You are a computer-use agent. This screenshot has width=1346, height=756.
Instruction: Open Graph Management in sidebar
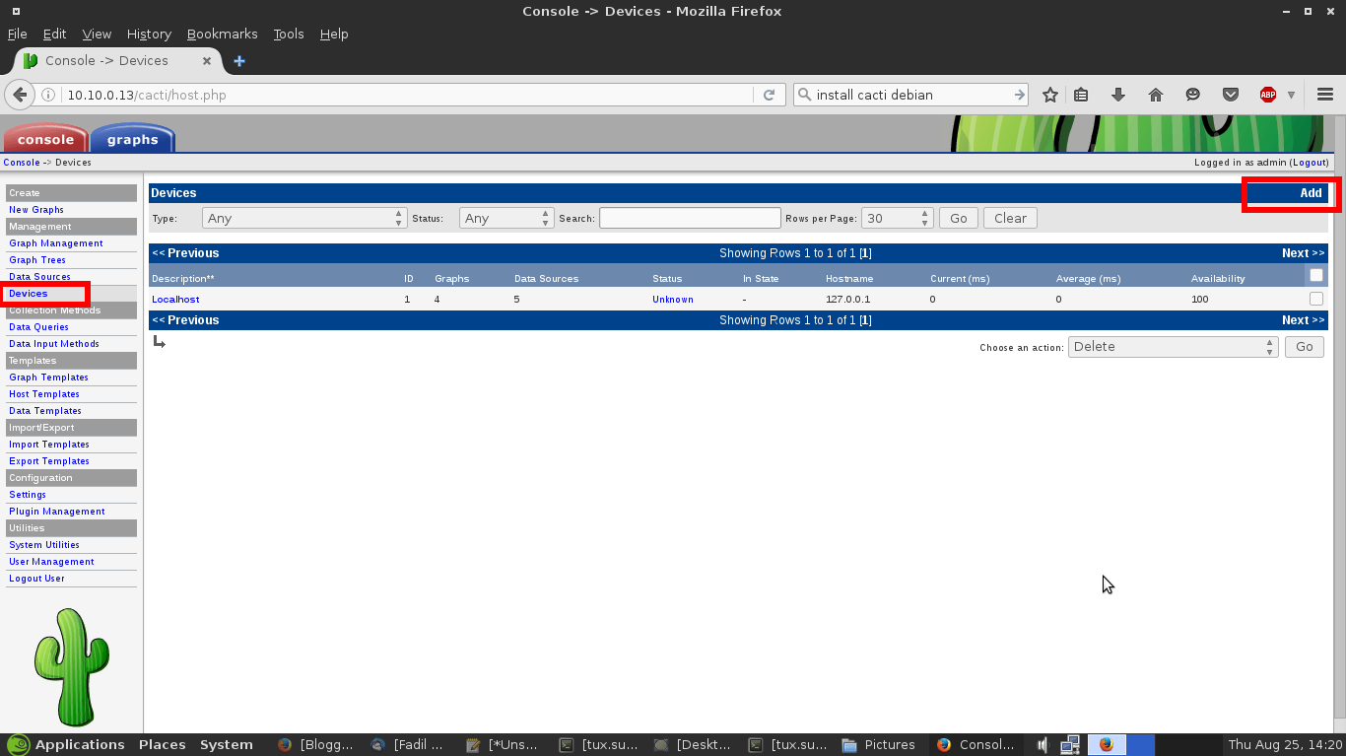click(55, 243)
